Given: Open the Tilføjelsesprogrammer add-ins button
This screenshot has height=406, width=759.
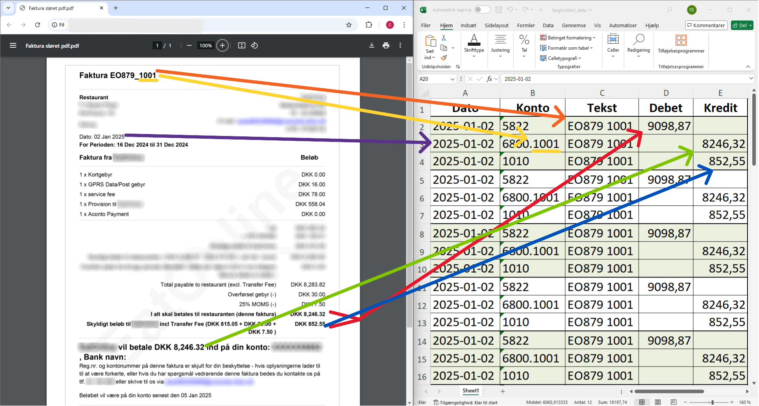Looking at the screenshot, I should 681,43.
